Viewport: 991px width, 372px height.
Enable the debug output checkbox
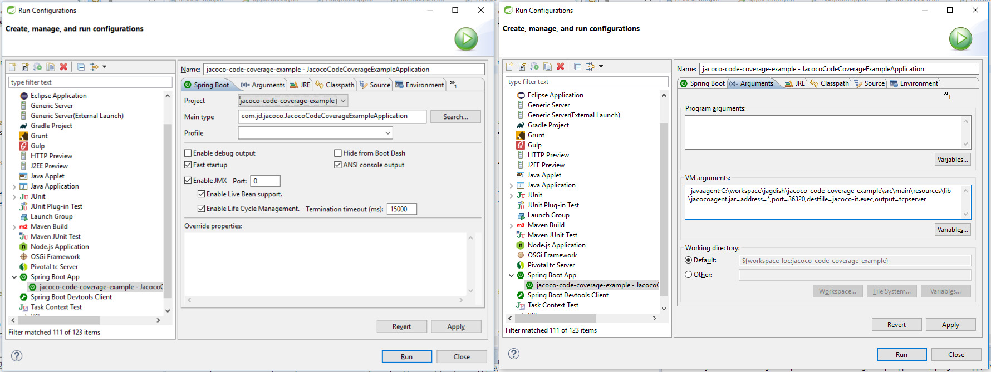point(188,153)
